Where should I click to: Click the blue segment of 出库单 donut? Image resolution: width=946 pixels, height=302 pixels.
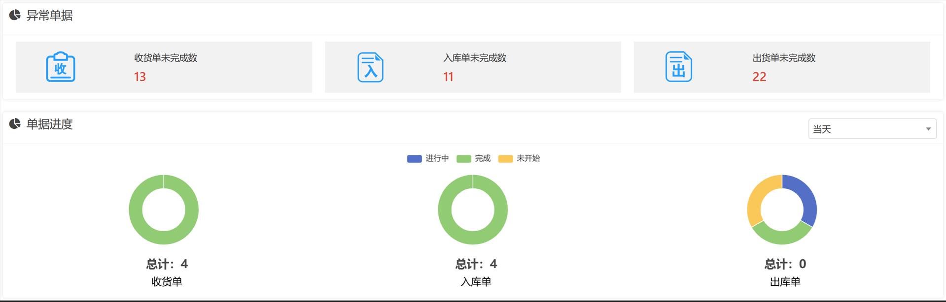[x=806, y=195]
